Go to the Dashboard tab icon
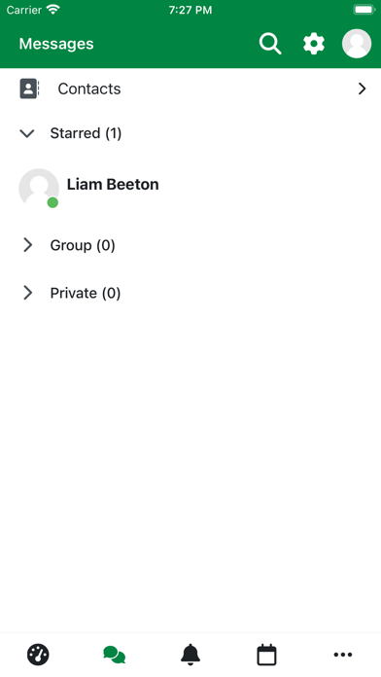 (38, 655)
